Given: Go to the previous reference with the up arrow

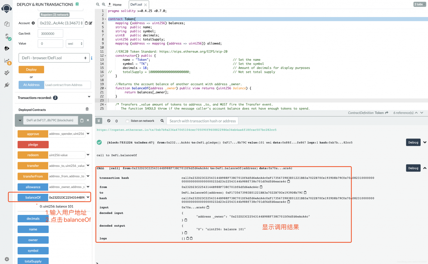Looking at the screenshot, I should coord(416,113).
